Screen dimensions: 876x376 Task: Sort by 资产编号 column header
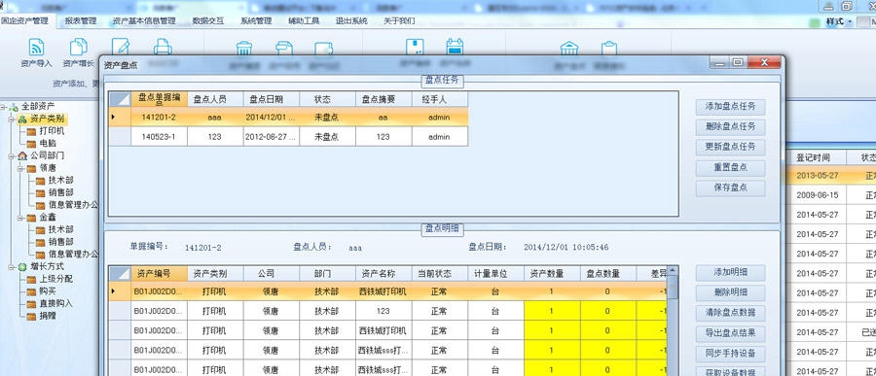160,274
